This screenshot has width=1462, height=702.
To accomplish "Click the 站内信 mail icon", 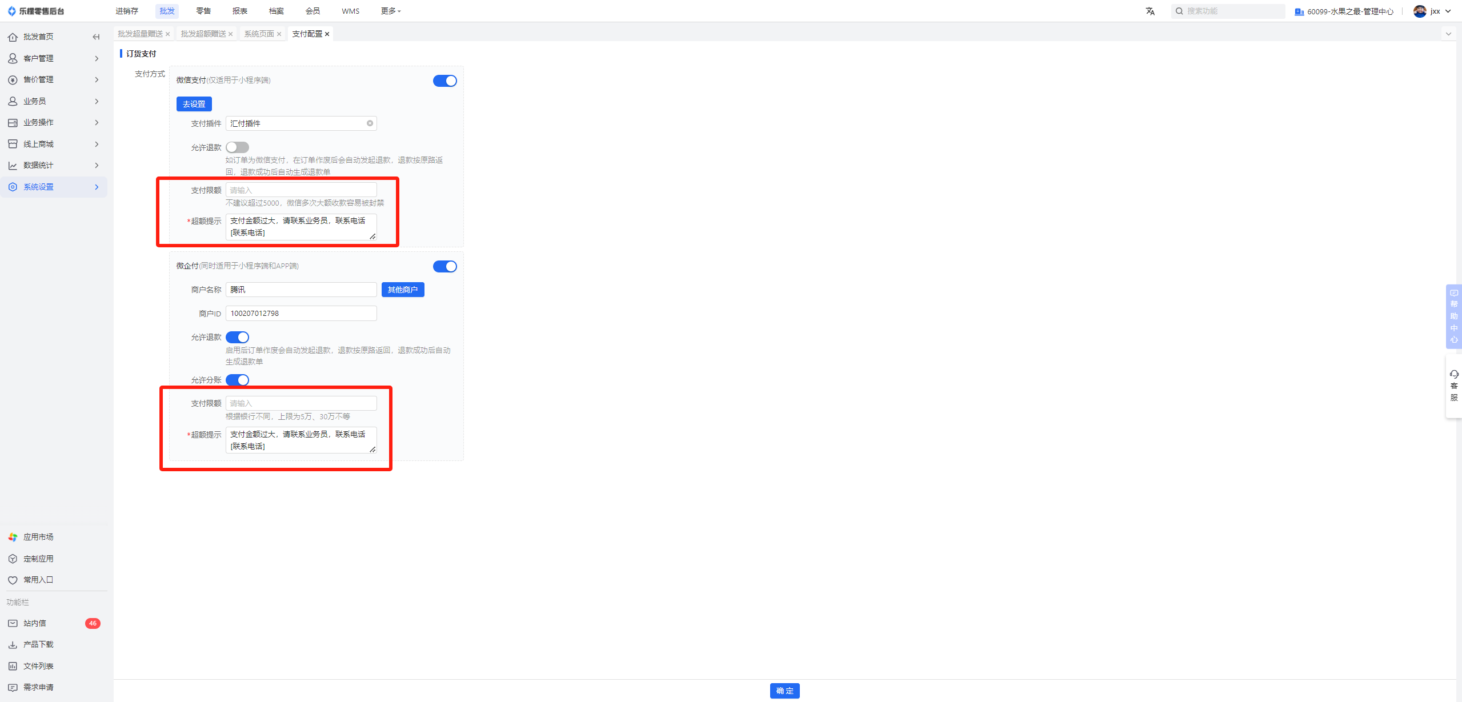I will [13, 623].
